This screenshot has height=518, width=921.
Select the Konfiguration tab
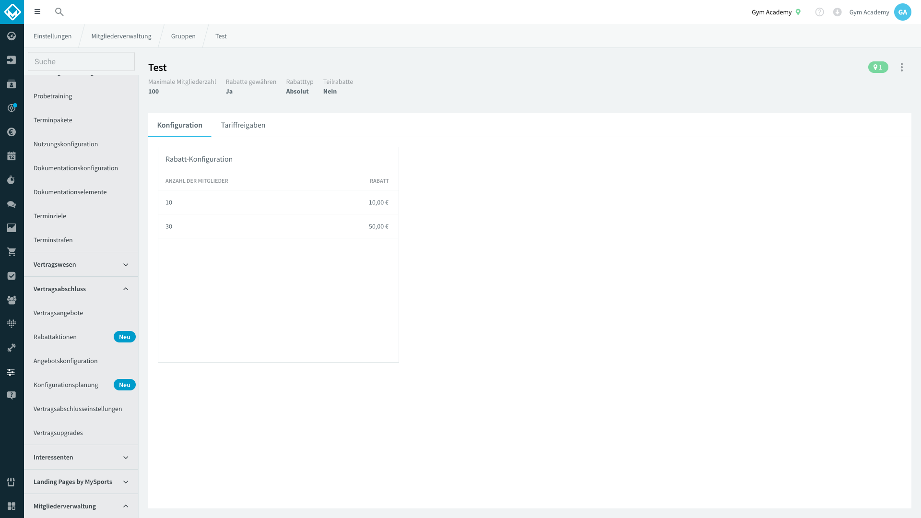[180, 125]
